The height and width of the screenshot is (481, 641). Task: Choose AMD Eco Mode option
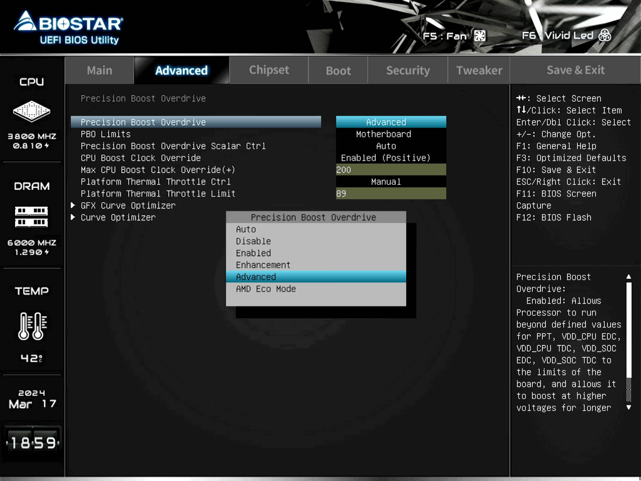tap(316, 289)
